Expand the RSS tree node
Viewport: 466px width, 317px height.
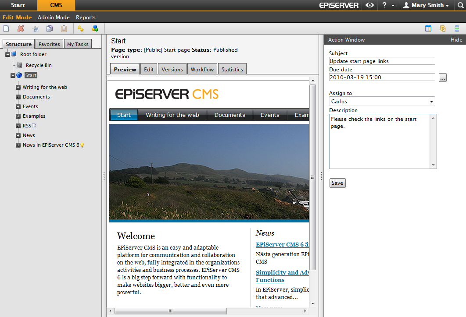(x=18, y=126)
